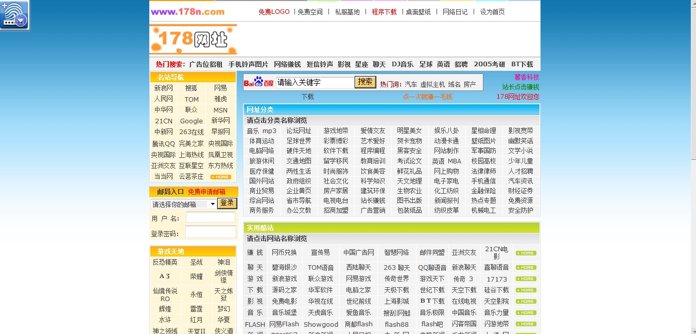Click the 名站导航 panel header

click(x=193, y=77)
